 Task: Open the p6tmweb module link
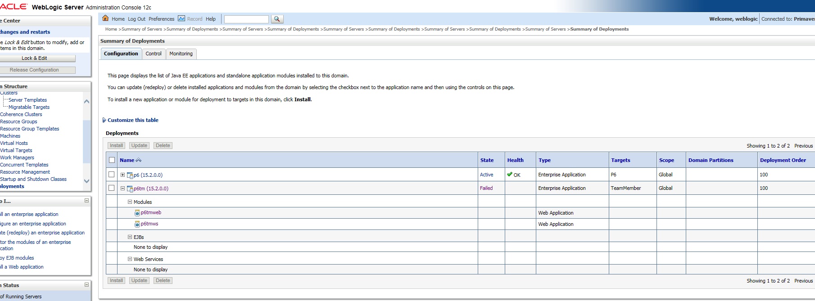pos(151,212)
